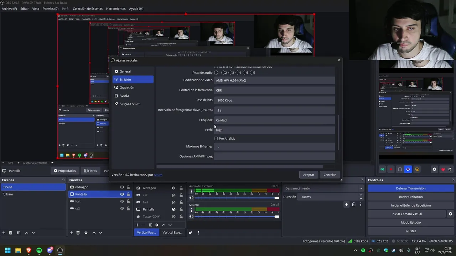Show fort source in Fuentes panel

122,201
